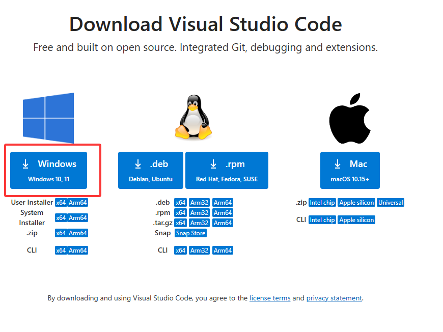The width and height of the screenshot is (443, 332).
Task: Select the Arm64 System Installer for Windows
Action: (77, 217)
